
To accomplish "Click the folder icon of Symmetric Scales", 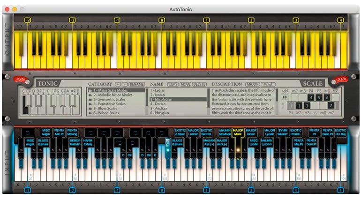I will click(90, 99).
